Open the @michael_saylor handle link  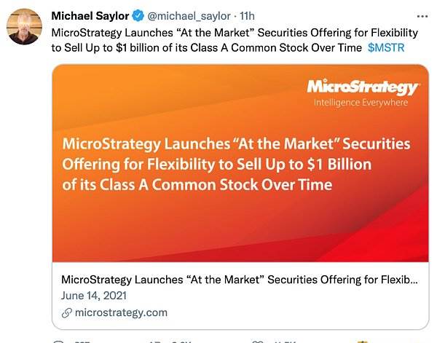(189, 16)
